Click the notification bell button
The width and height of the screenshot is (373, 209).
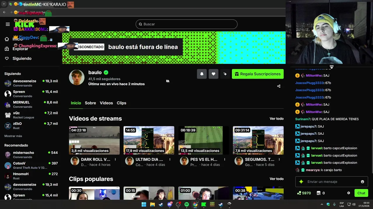(202, 74)
